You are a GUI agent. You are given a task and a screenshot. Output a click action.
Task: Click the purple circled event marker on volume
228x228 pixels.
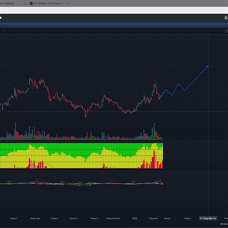coord(106,138)
